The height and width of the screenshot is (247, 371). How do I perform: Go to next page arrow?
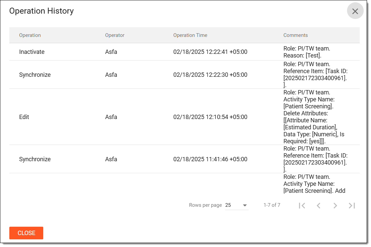[335, 205]
